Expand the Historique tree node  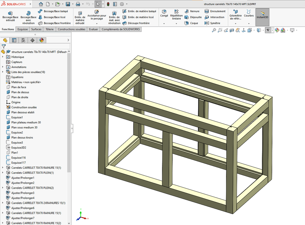pyautogui.click(x=3, y=57)
